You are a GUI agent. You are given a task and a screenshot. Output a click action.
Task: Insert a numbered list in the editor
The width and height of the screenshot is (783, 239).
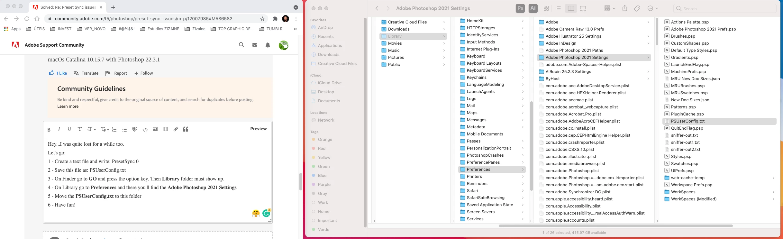114,129
